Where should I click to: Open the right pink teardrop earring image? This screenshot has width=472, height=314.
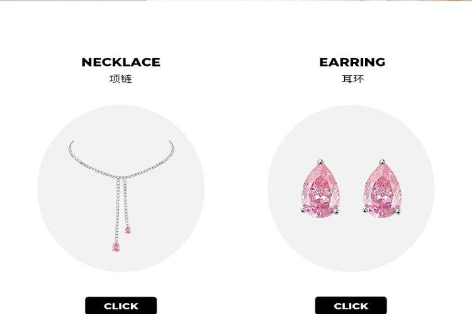(x=382, y=188)
